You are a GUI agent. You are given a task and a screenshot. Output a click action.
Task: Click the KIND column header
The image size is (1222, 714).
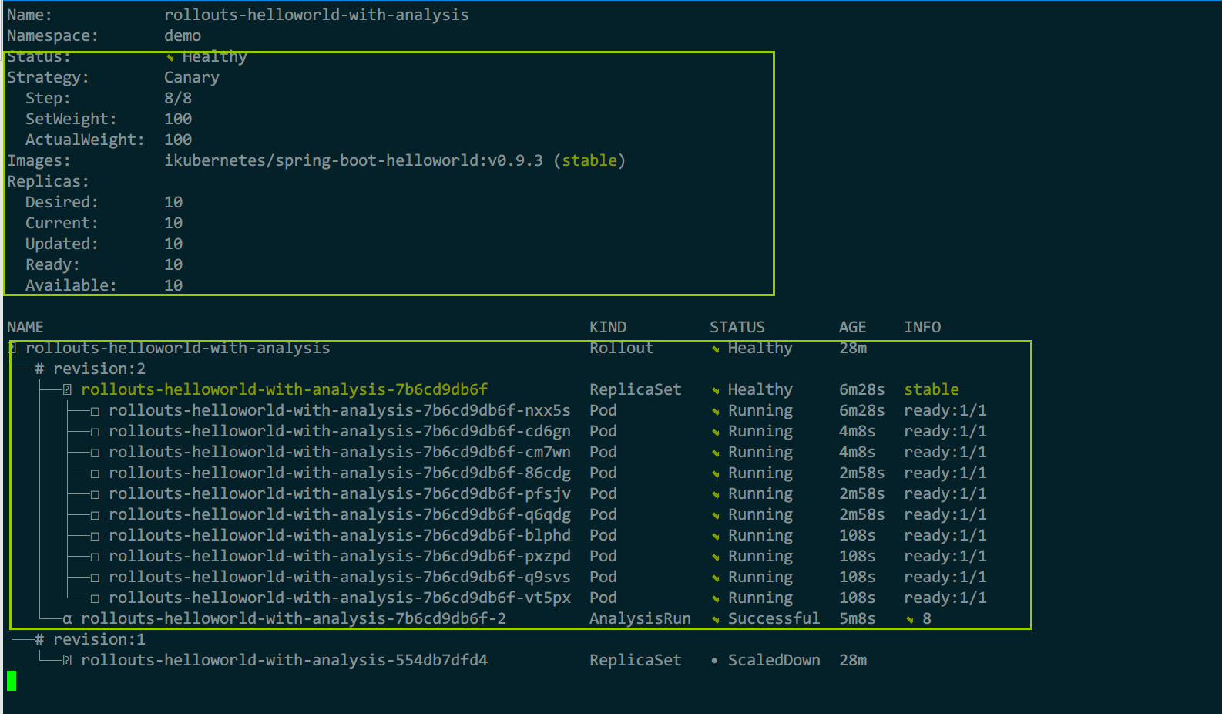point(608,327)
